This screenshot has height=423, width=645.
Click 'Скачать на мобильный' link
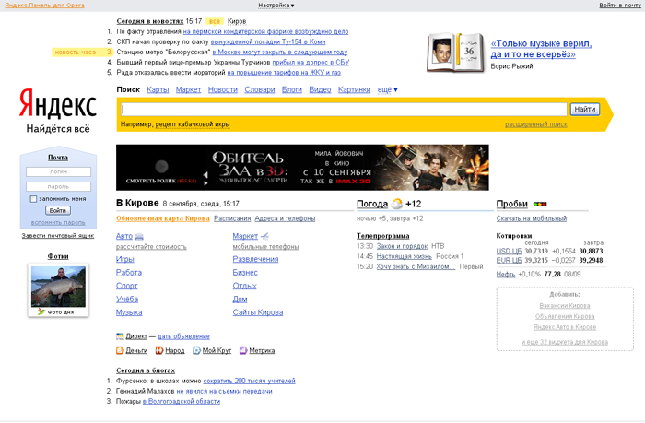[x=532, y=218]
